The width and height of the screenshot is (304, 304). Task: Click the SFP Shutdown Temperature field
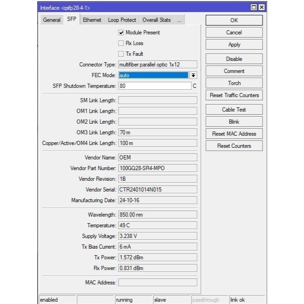click(x=154, y=86)
